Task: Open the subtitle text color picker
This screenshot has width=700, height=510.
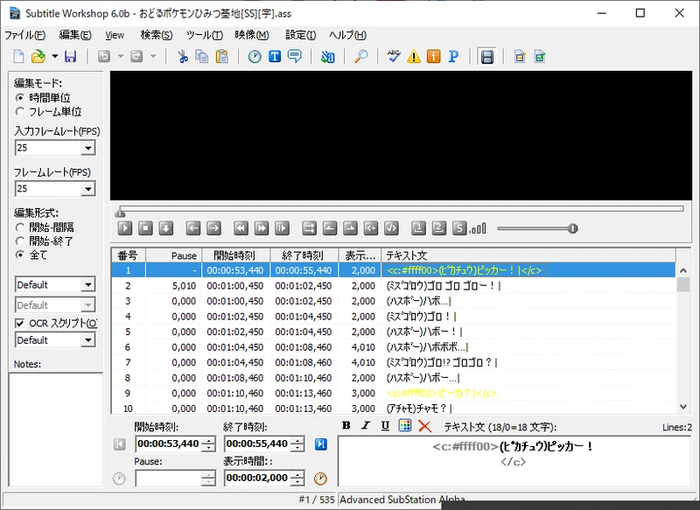Action: (404, 426)
